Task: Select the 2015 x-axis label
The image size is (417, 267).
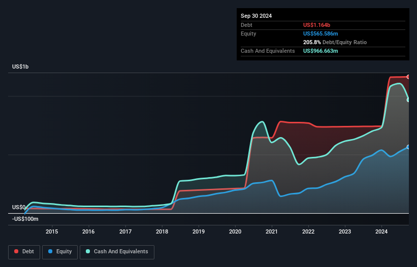Action: click(52, 231)
